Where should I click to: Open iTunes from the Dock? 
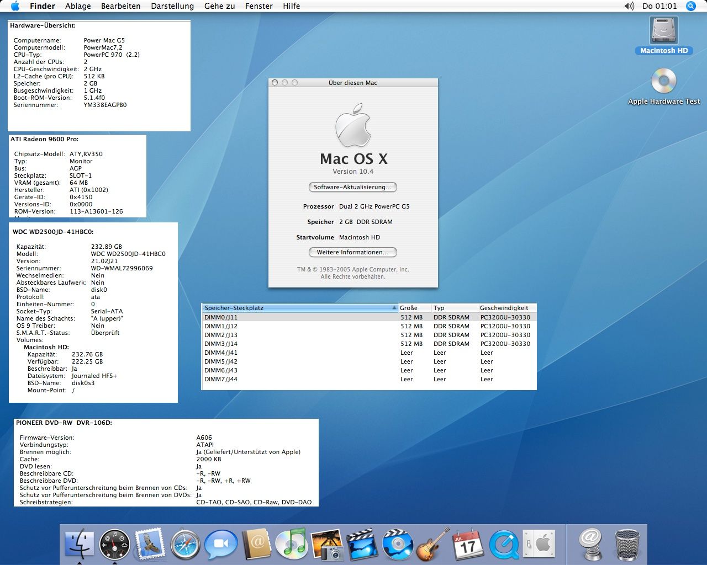tap(291, 544)
